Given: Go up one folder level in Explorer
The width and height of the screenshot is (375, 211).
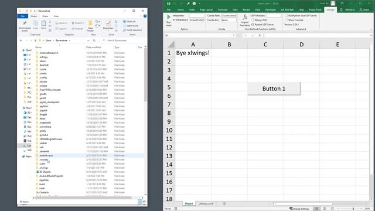Looking at the screenshot, I should coord(35,40).
